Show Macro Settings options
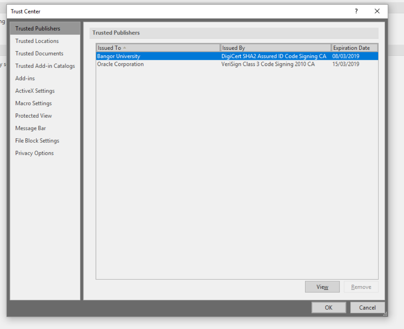The image size is (404, 329). [x=45, y=103]
